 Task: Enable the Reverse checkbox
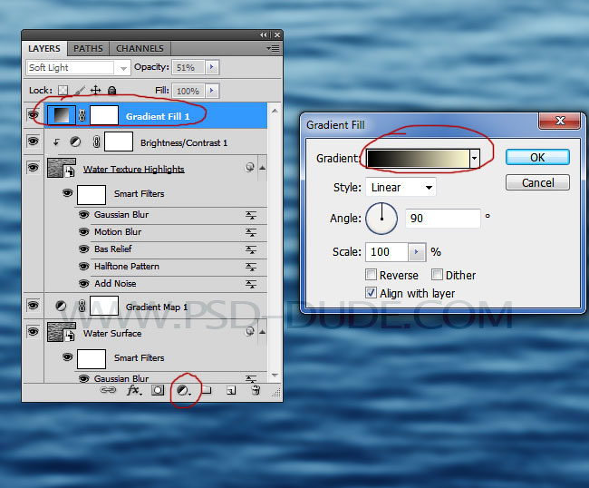click(x=372, y=275)
